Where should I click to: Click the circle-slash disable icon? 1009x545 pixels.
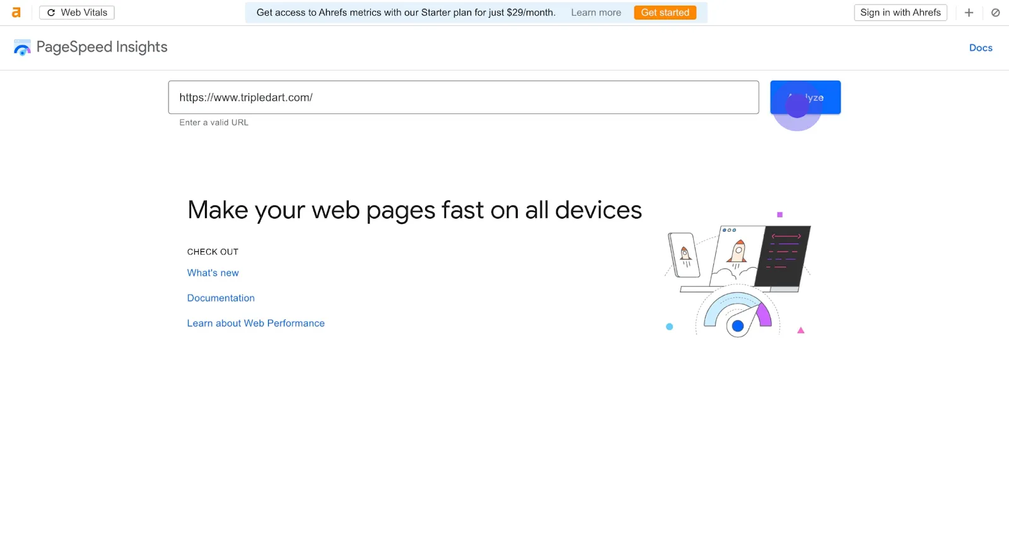pyautogui.click(x=996, y=13)
